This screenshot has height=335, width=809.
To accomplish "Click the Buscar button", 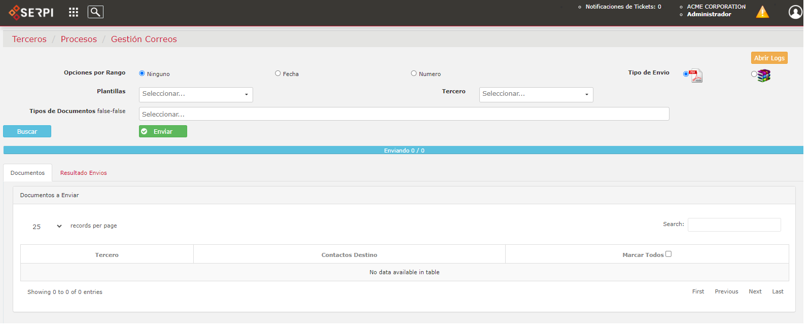I will point(27,132).
